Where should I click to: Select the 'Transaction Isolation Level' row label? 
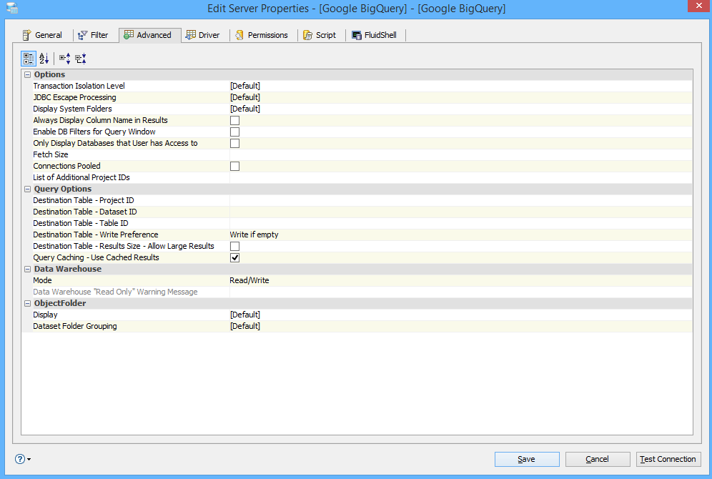pyautogui.click(x=79, y=86)
